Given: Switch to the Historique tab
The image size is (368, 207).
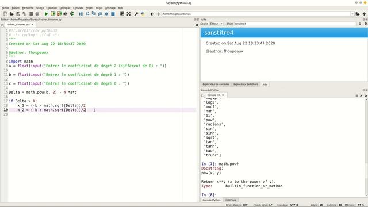Looking at the screenshot, I should point(231,200).
